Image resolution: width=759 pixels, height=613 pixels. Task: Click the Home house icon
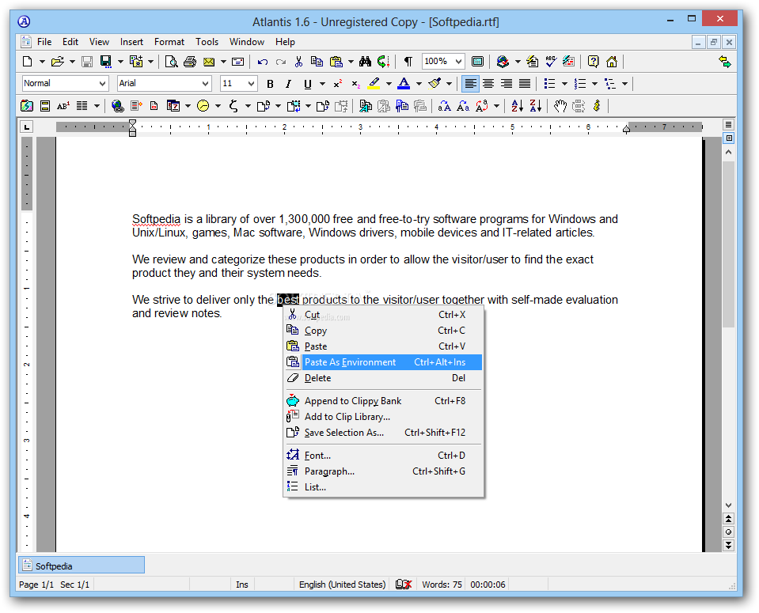(x=612, y=62)
